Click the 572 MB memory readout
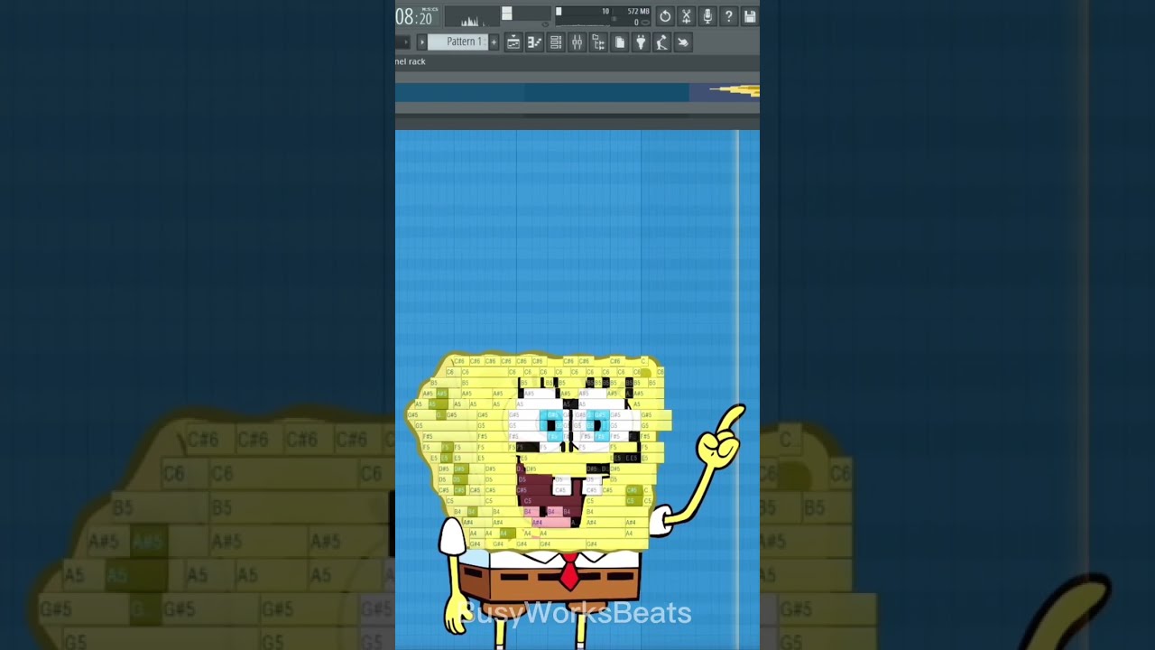This screenshot has width=1155, height=650. coord(638,12)
